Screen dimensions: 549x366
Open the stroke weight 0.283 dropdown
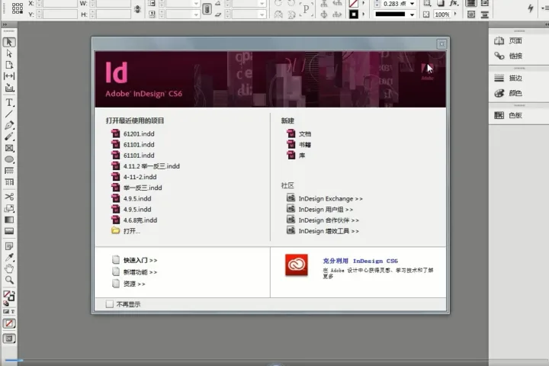412,4
